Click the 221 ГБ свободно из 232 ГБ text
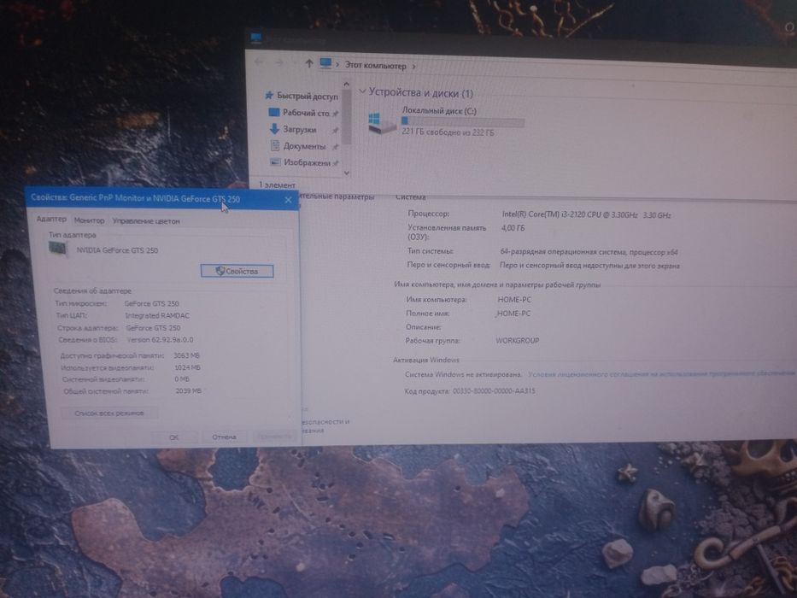Image resolution: width=797 pixels, height=598 pixels. pos(448,132)
